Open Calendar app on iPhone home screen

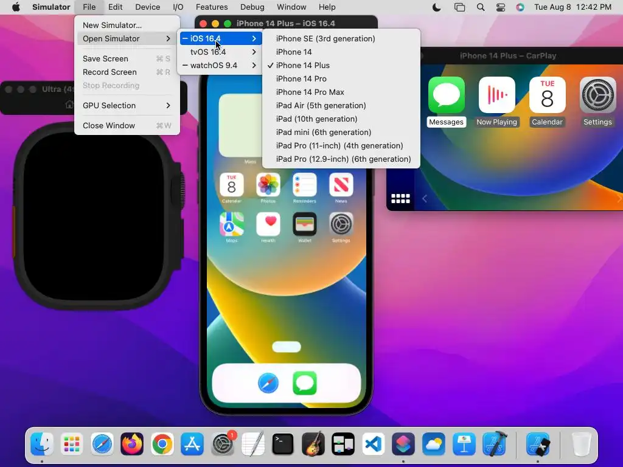(232, 185)
